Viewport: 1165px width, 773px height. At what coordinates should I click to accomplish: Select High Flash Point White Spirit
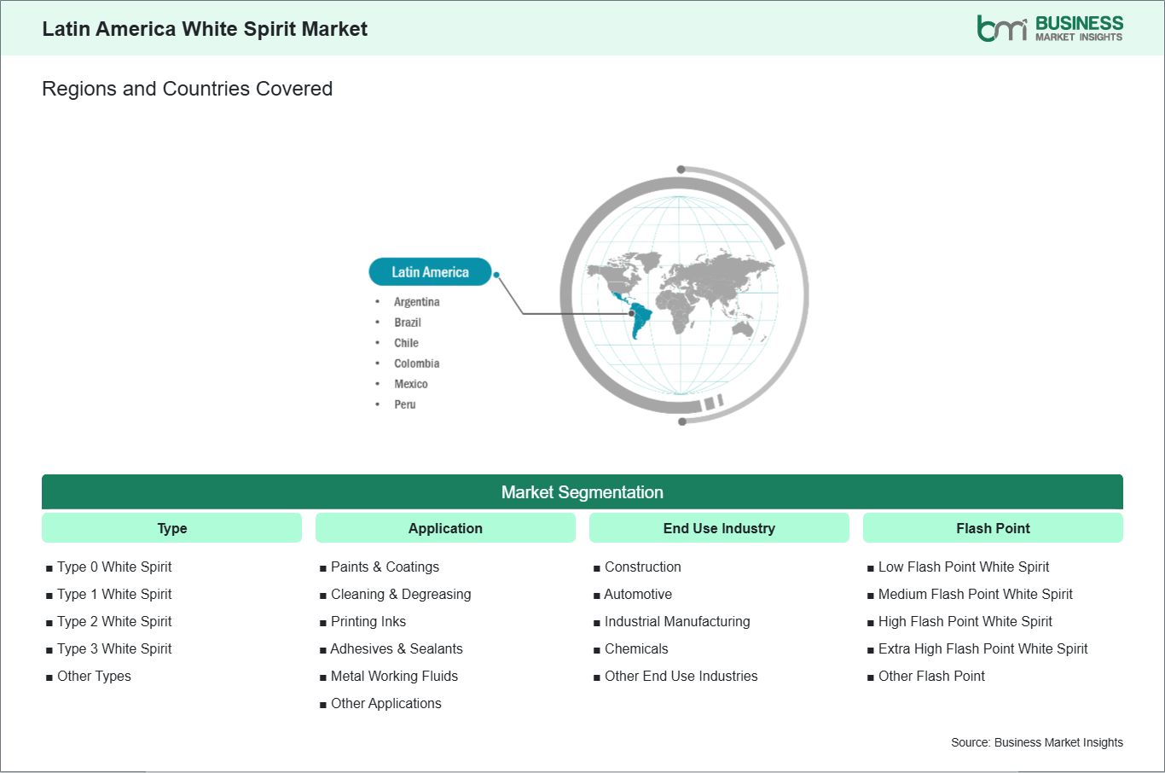point(965,621)
